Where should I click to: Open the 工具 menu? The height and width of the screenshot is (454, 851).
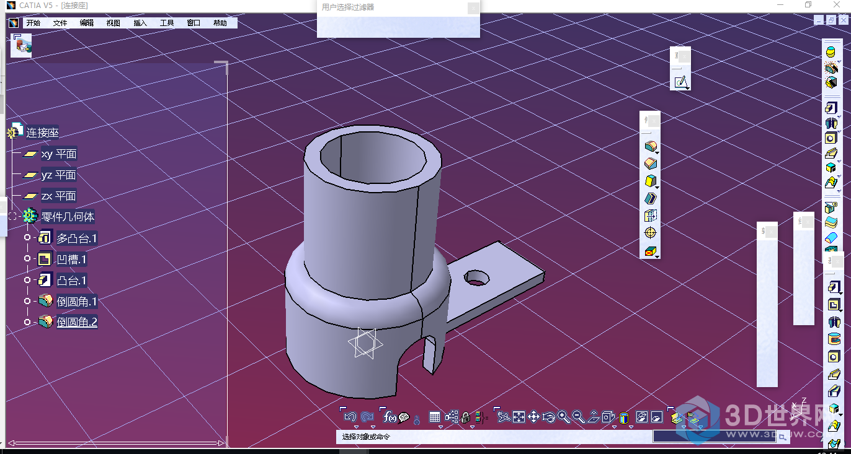[x=167, y=23]
